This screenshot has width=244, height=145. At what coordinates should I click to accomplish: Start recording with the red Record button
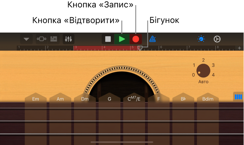coord(136,39)
